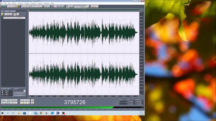This screenshot has width=216, height=121.
Task: Click the time display reading 3795726
Action: pyautogui.click(x=75, y=102)
